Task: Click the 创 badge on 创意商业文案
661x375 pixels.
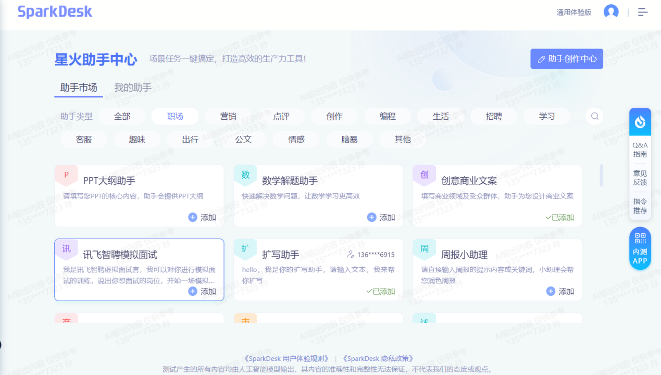Action: coord(425,175)
